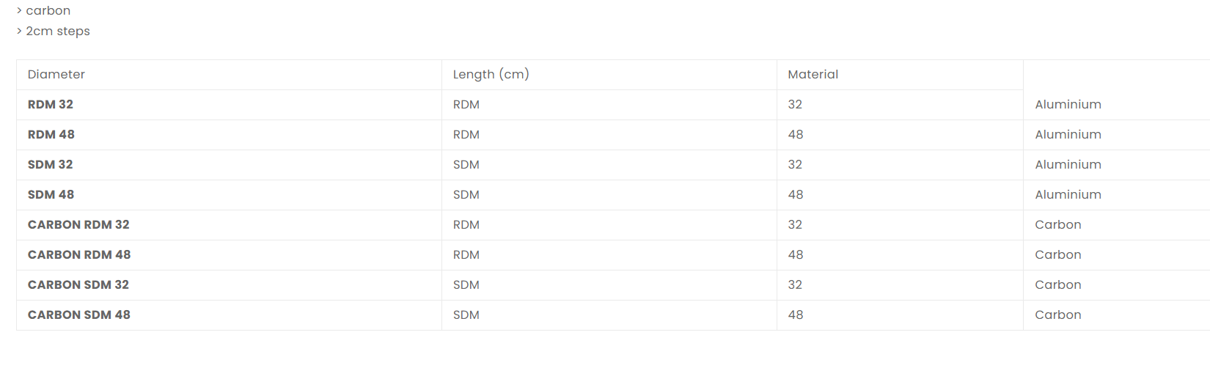The height and width of the screenshot is (368, 1210).
Task: Click the "carbon" bullet text
Action: [48, 11]
